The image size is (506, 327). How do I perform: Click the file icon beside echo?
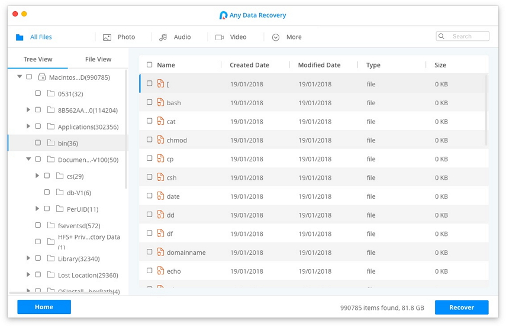160,271
